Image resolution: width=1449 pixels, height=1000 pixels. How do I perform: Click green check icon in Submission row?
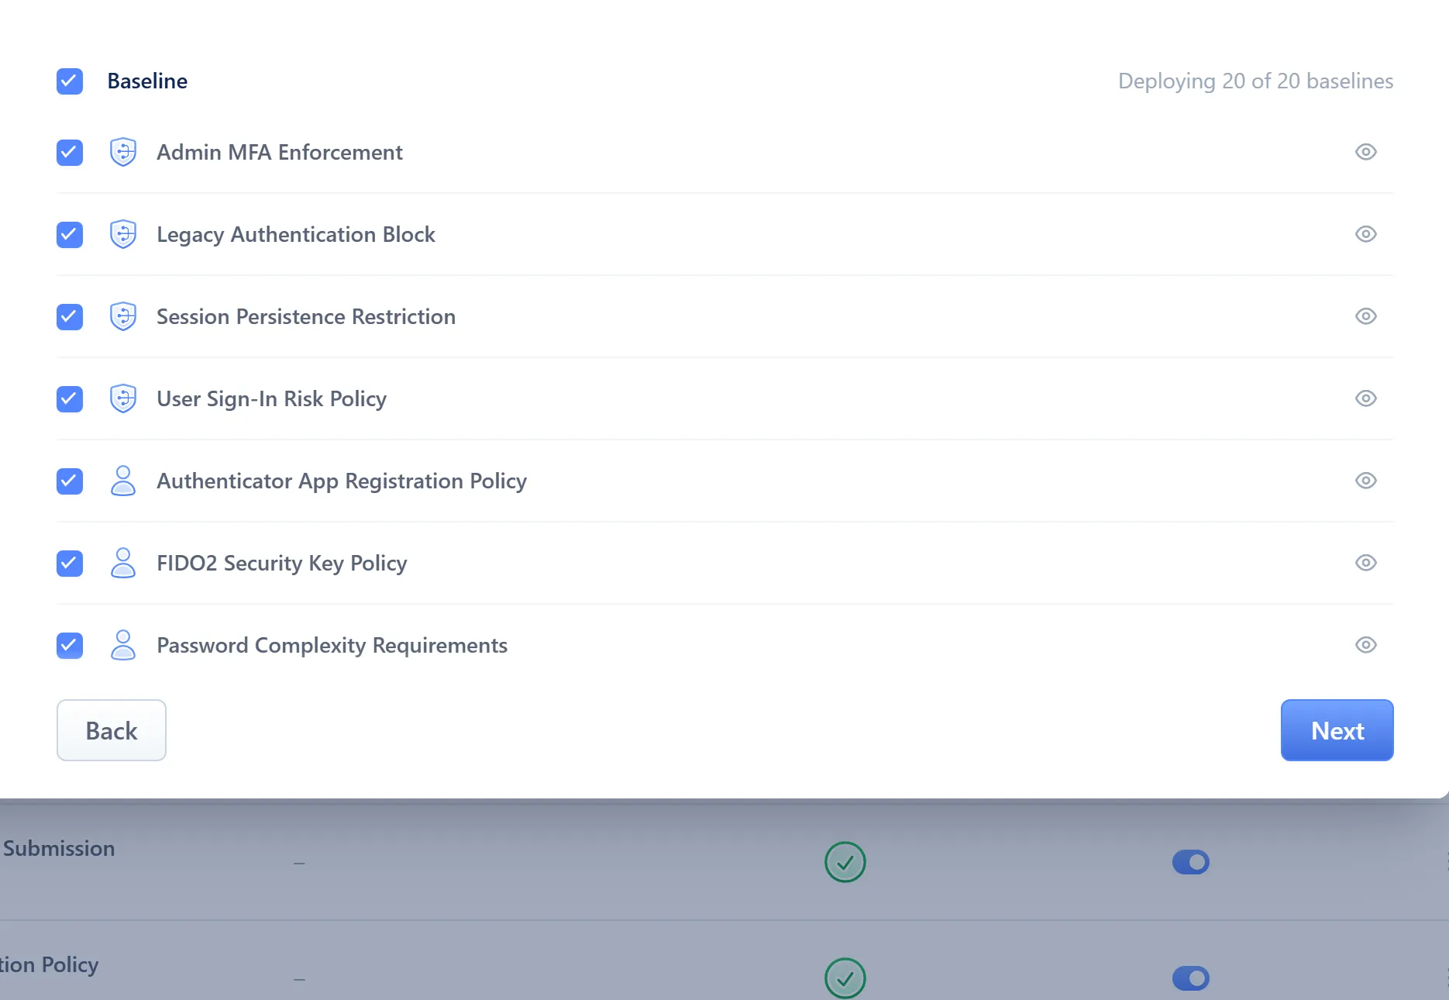point(845,862)
